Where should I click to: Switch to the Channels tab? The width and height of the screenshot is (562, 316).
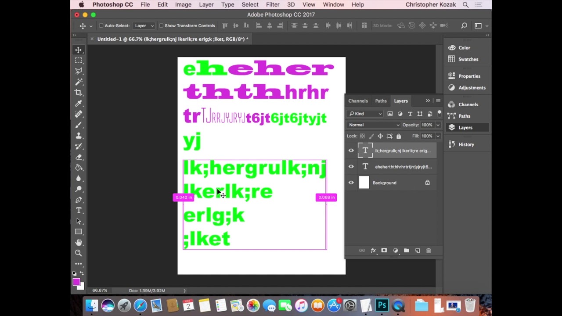358,101
